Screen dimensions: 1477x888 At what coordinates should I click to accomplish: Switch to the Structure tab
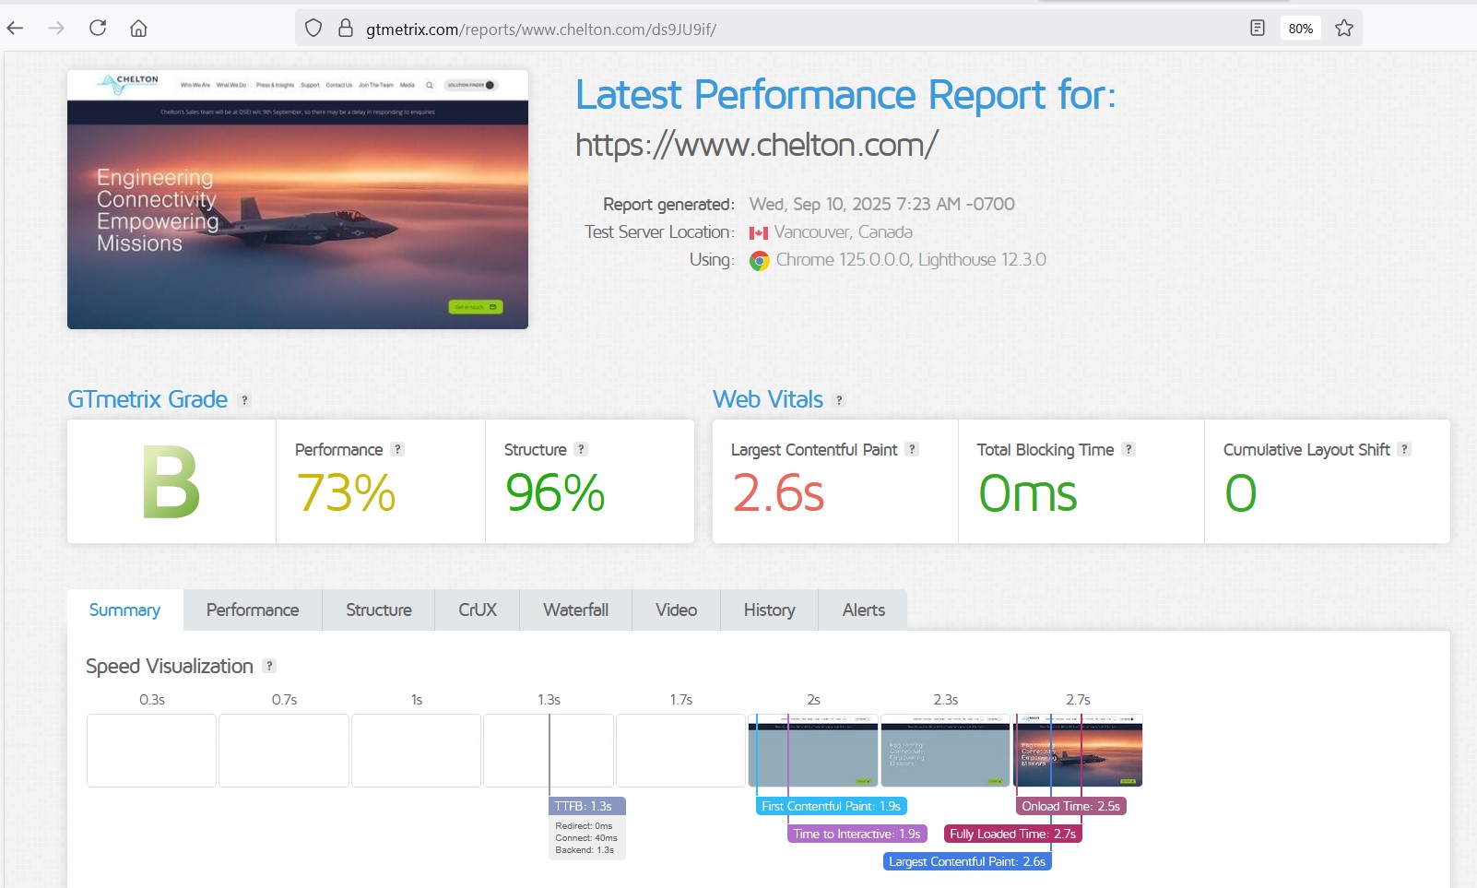tap(379, 610)
